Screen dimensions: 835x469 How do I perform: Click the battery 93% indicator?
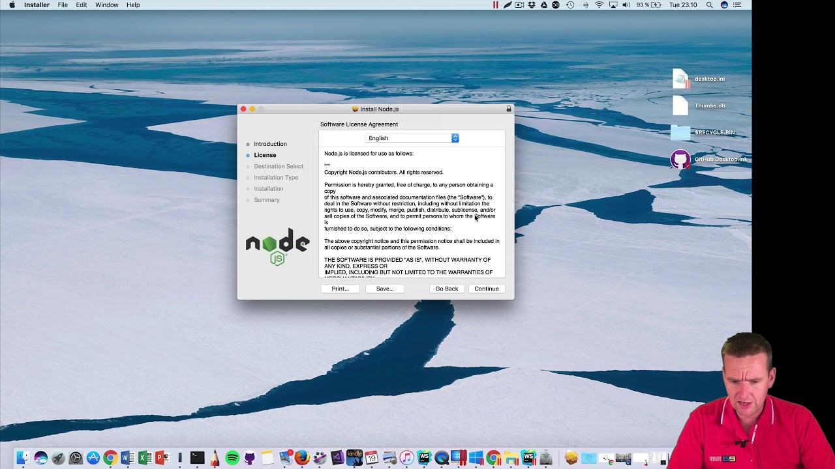(648, 5)
